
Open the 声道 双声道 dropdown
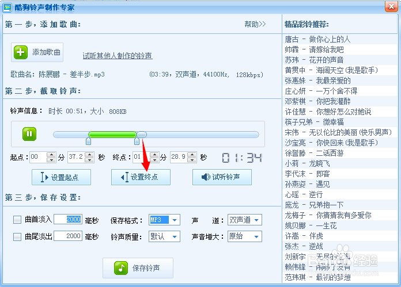pyautogui.click(x=245, y=220)
